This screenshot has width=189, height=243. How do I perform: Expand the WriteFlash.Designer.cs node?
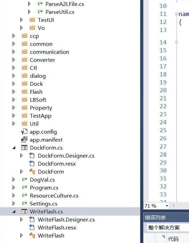click(x=22, y=219)
